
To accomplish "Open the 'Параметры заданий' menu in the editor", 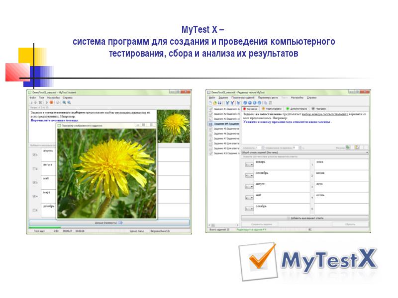I will (243, 97).
